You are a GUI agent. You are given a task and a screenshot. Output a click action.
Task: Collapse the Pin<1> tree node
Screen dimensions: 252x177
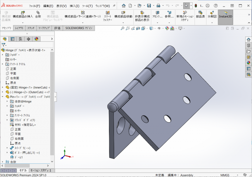pyautogui.click(x=3, y=97)
